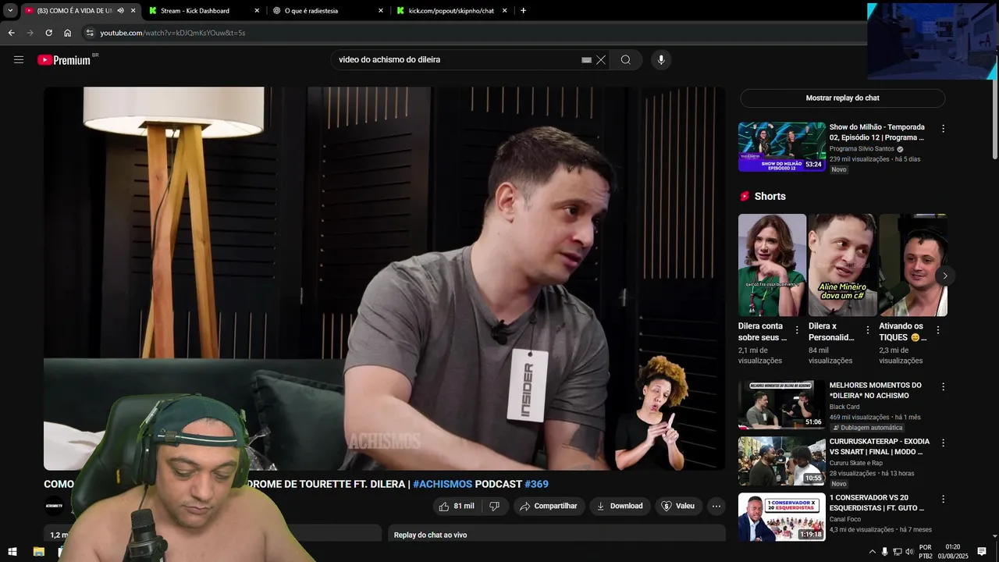Go to browser home page icon

(x=67, y=33)
